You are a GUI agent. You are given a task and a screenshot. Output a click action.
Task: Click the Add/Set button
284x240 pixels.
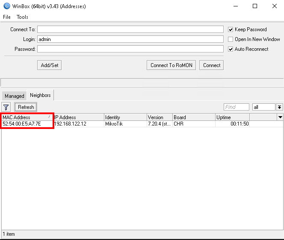click(50, 65)
